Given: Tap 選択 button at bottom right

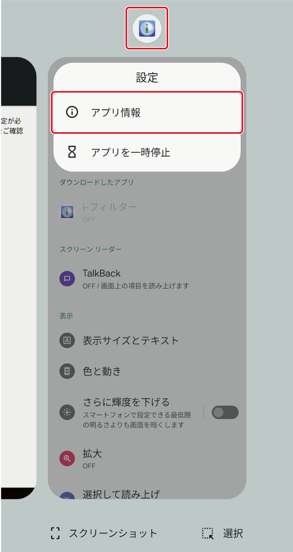Looking at the screenshot, I should [x=223, y=533].
